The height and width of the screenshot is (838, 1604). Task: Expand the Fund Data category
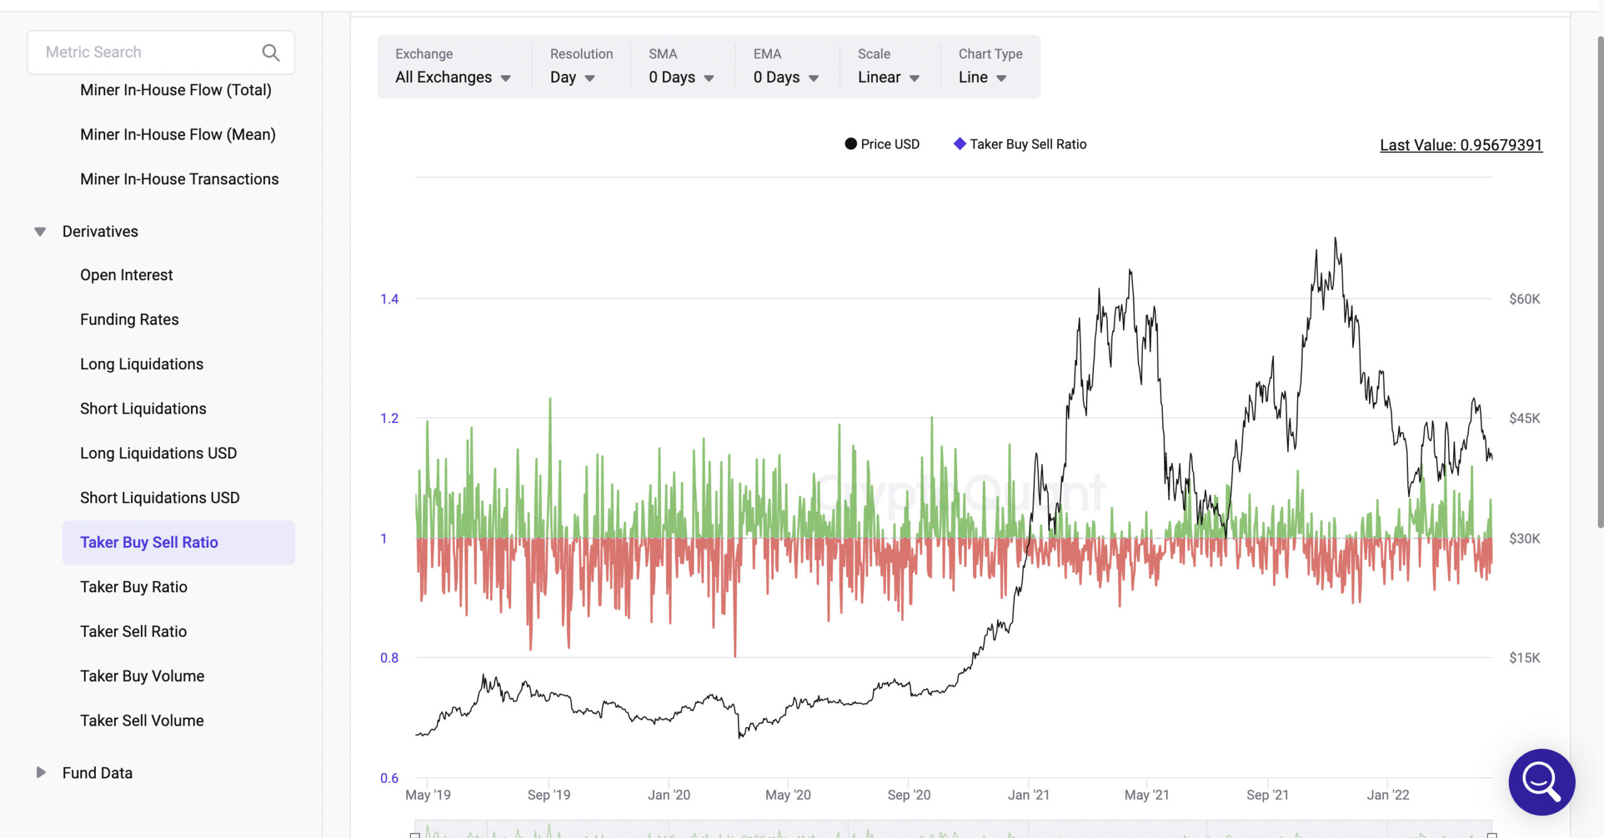40,772
